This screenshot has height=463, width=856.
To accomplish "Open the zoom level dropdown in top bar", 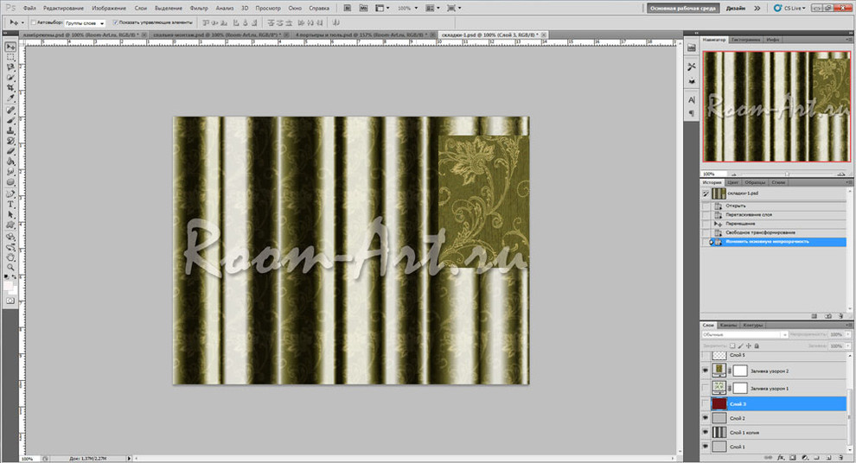I will click(x=406, y=8).
